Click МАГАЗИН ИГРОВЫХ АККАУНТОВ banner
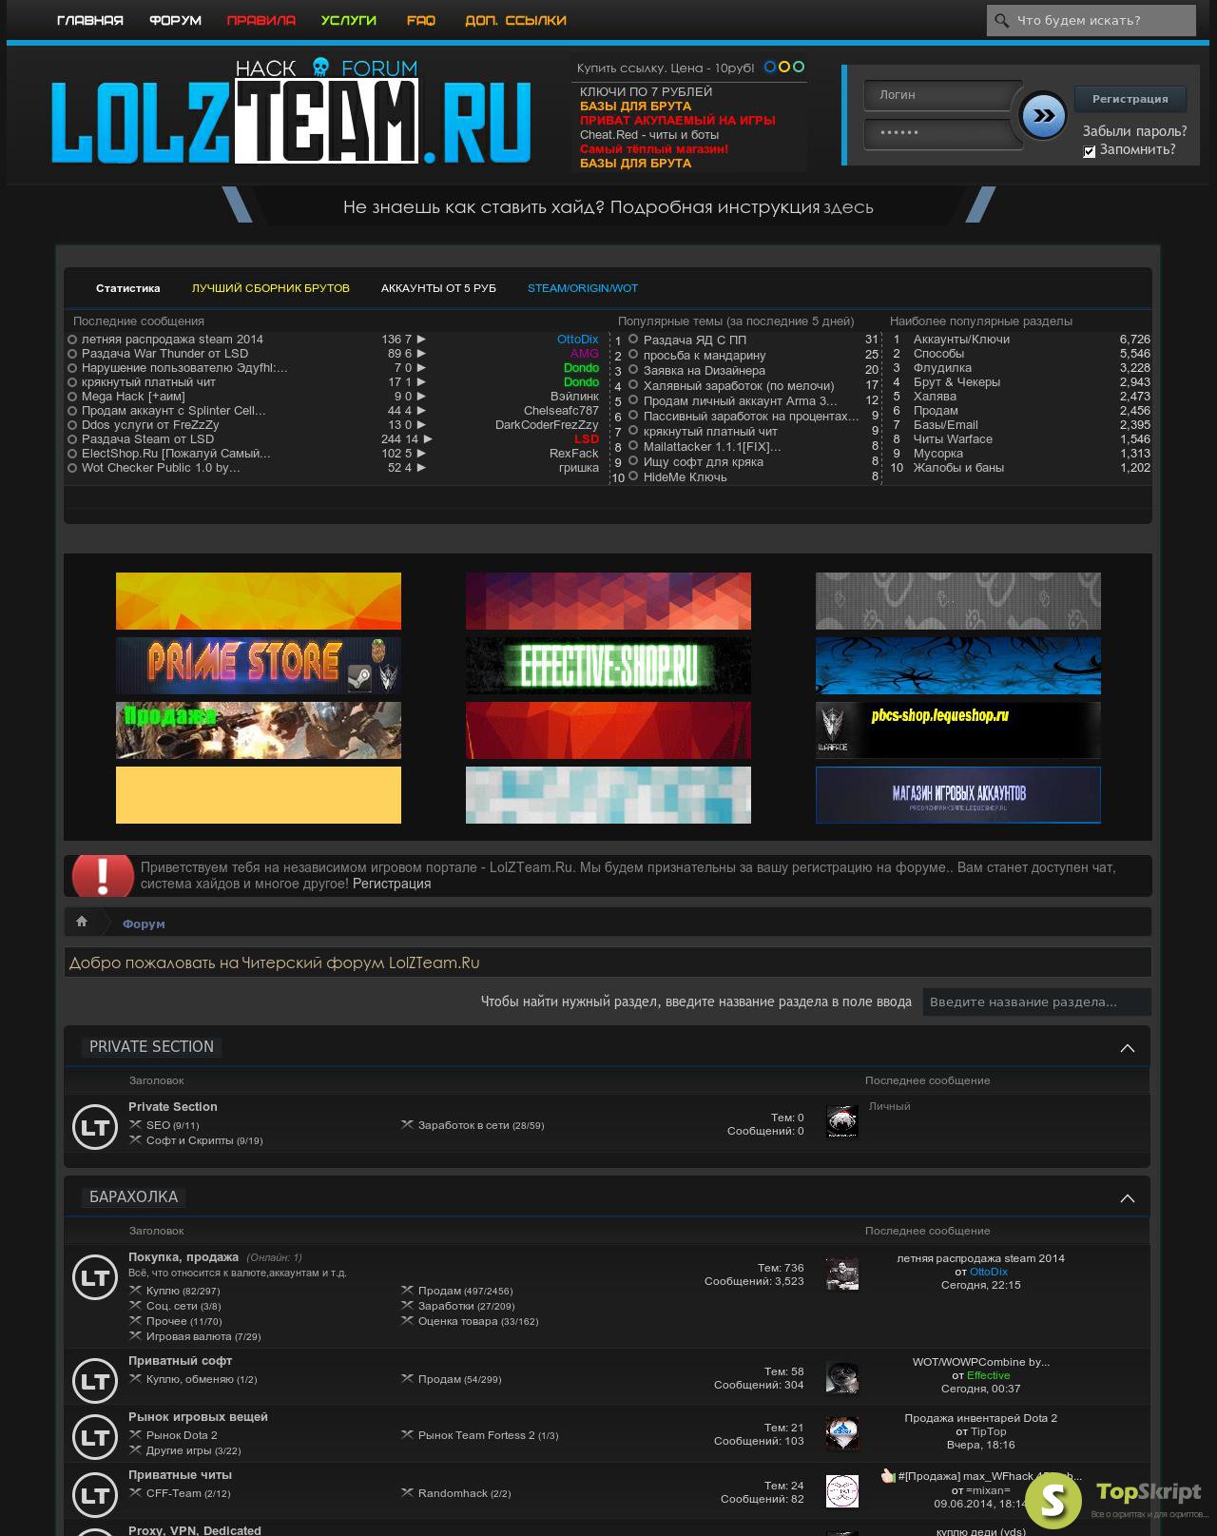The width and height of the screenshot is (1217, 1536). [958, 795]
